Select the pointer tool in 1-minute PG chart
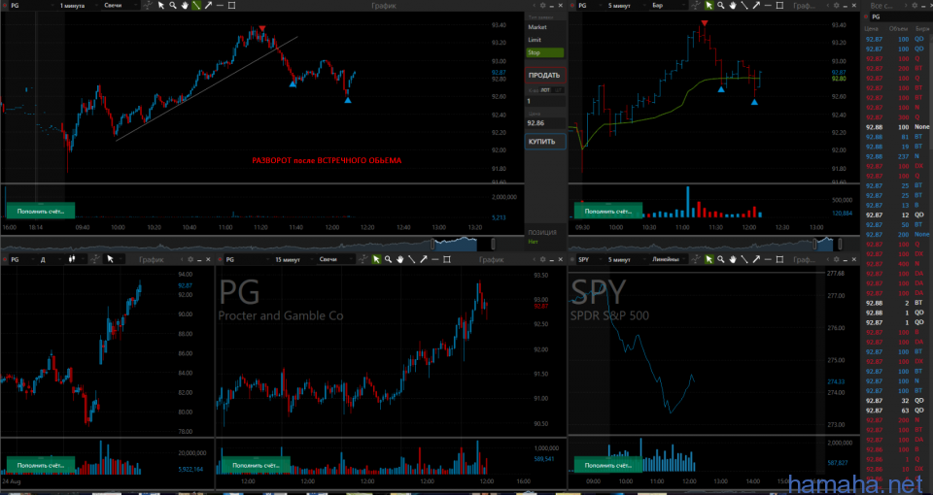This screenshot has height=495, width=933. click(x=161, y=6)
